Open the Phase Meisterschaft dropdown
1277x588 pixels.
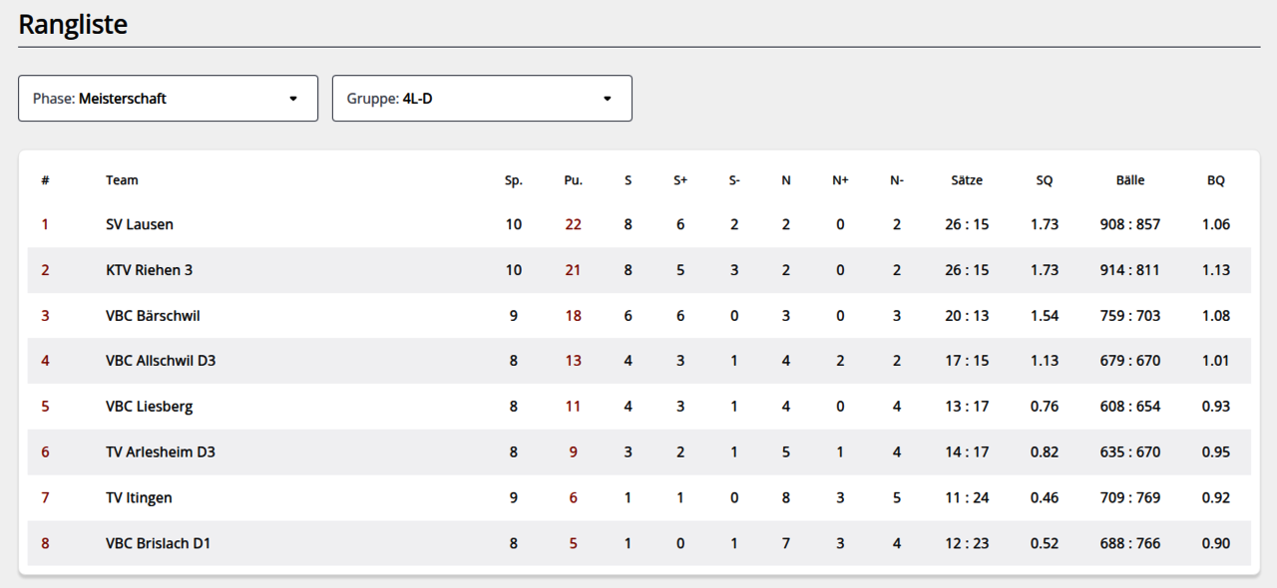[168, 99]
